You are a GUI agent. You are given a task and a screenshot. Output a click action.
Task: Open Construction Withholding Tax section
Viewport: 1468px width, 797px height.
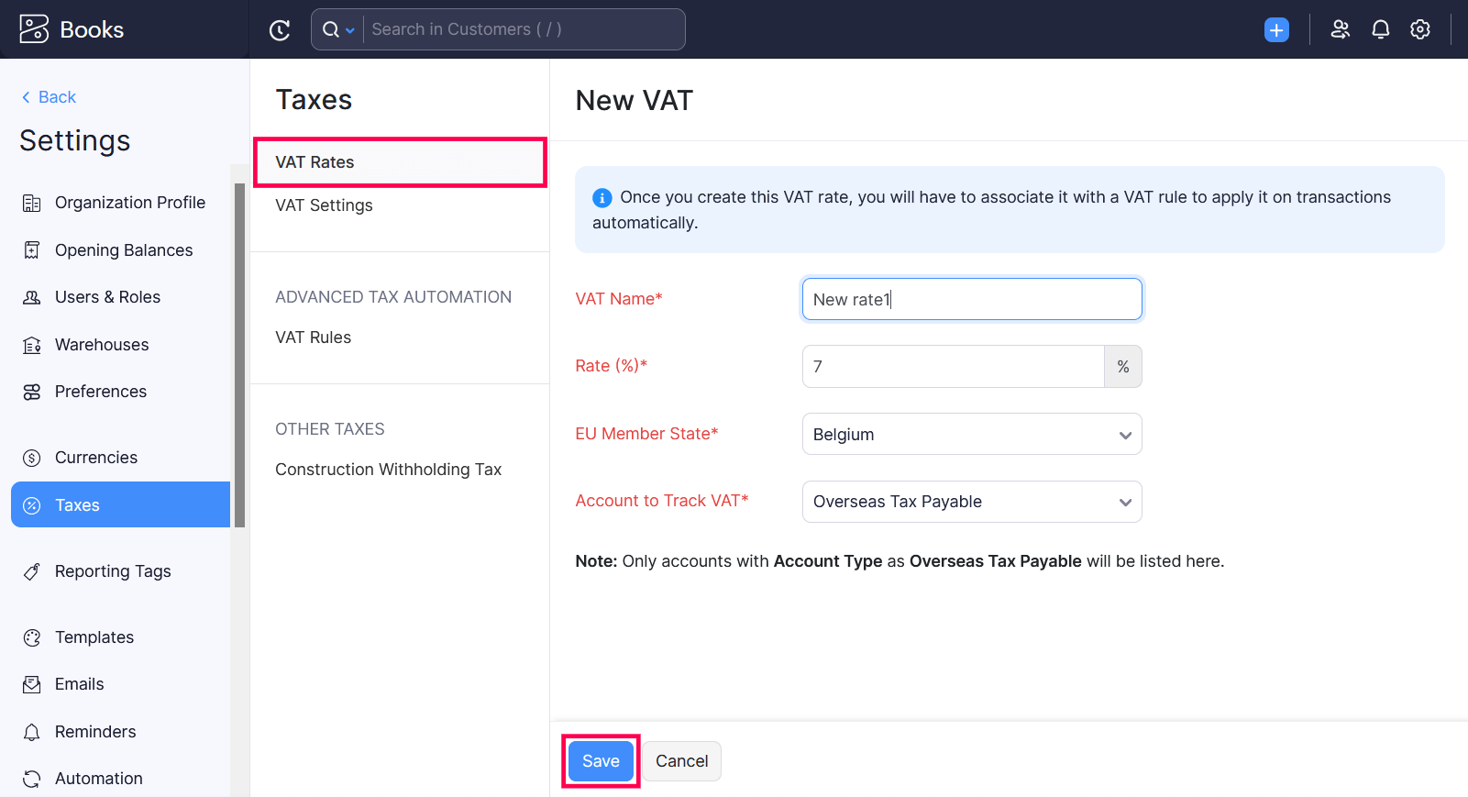tap(388, 470)
